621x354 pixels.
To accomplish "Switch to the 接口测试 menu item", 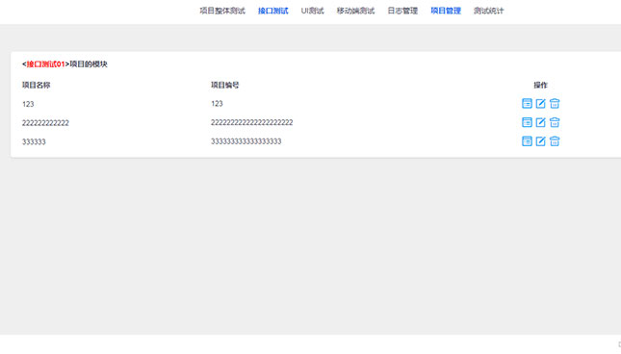I will [272, 11].
